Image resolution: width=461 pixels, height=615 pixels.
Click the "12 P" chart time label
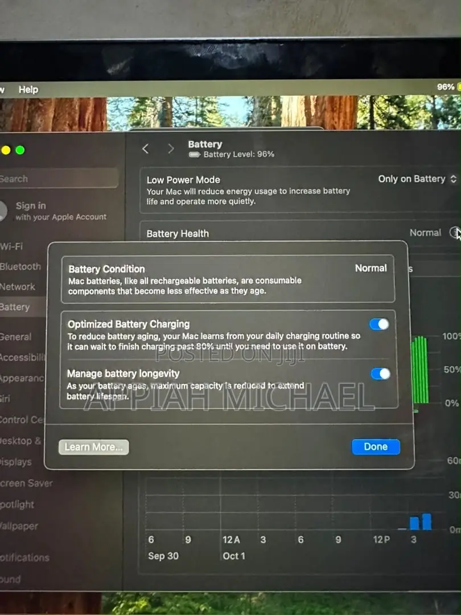(381, 540)
